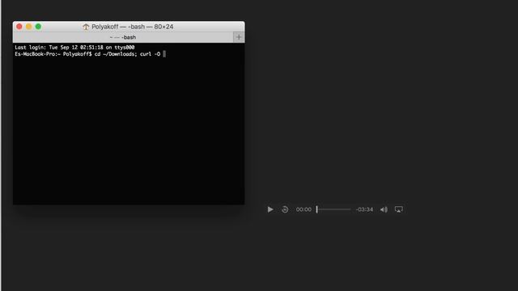
Task: Click the home folder icon in title
Action: click(86, 27)
